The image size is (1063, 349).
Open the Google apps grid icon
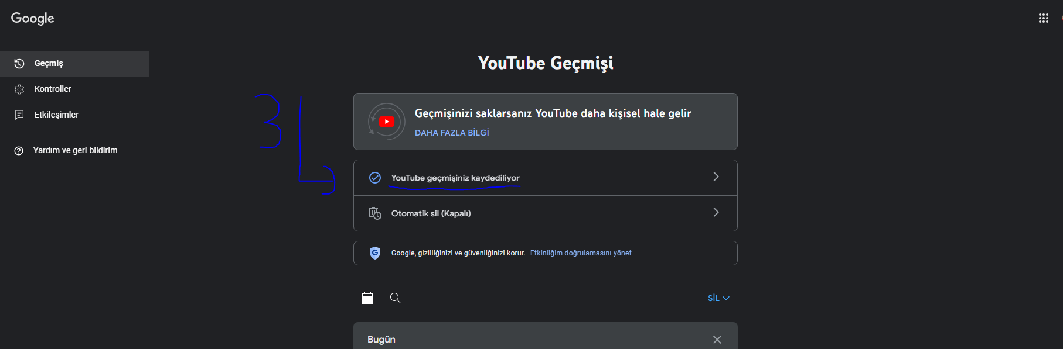[1043, 18]
